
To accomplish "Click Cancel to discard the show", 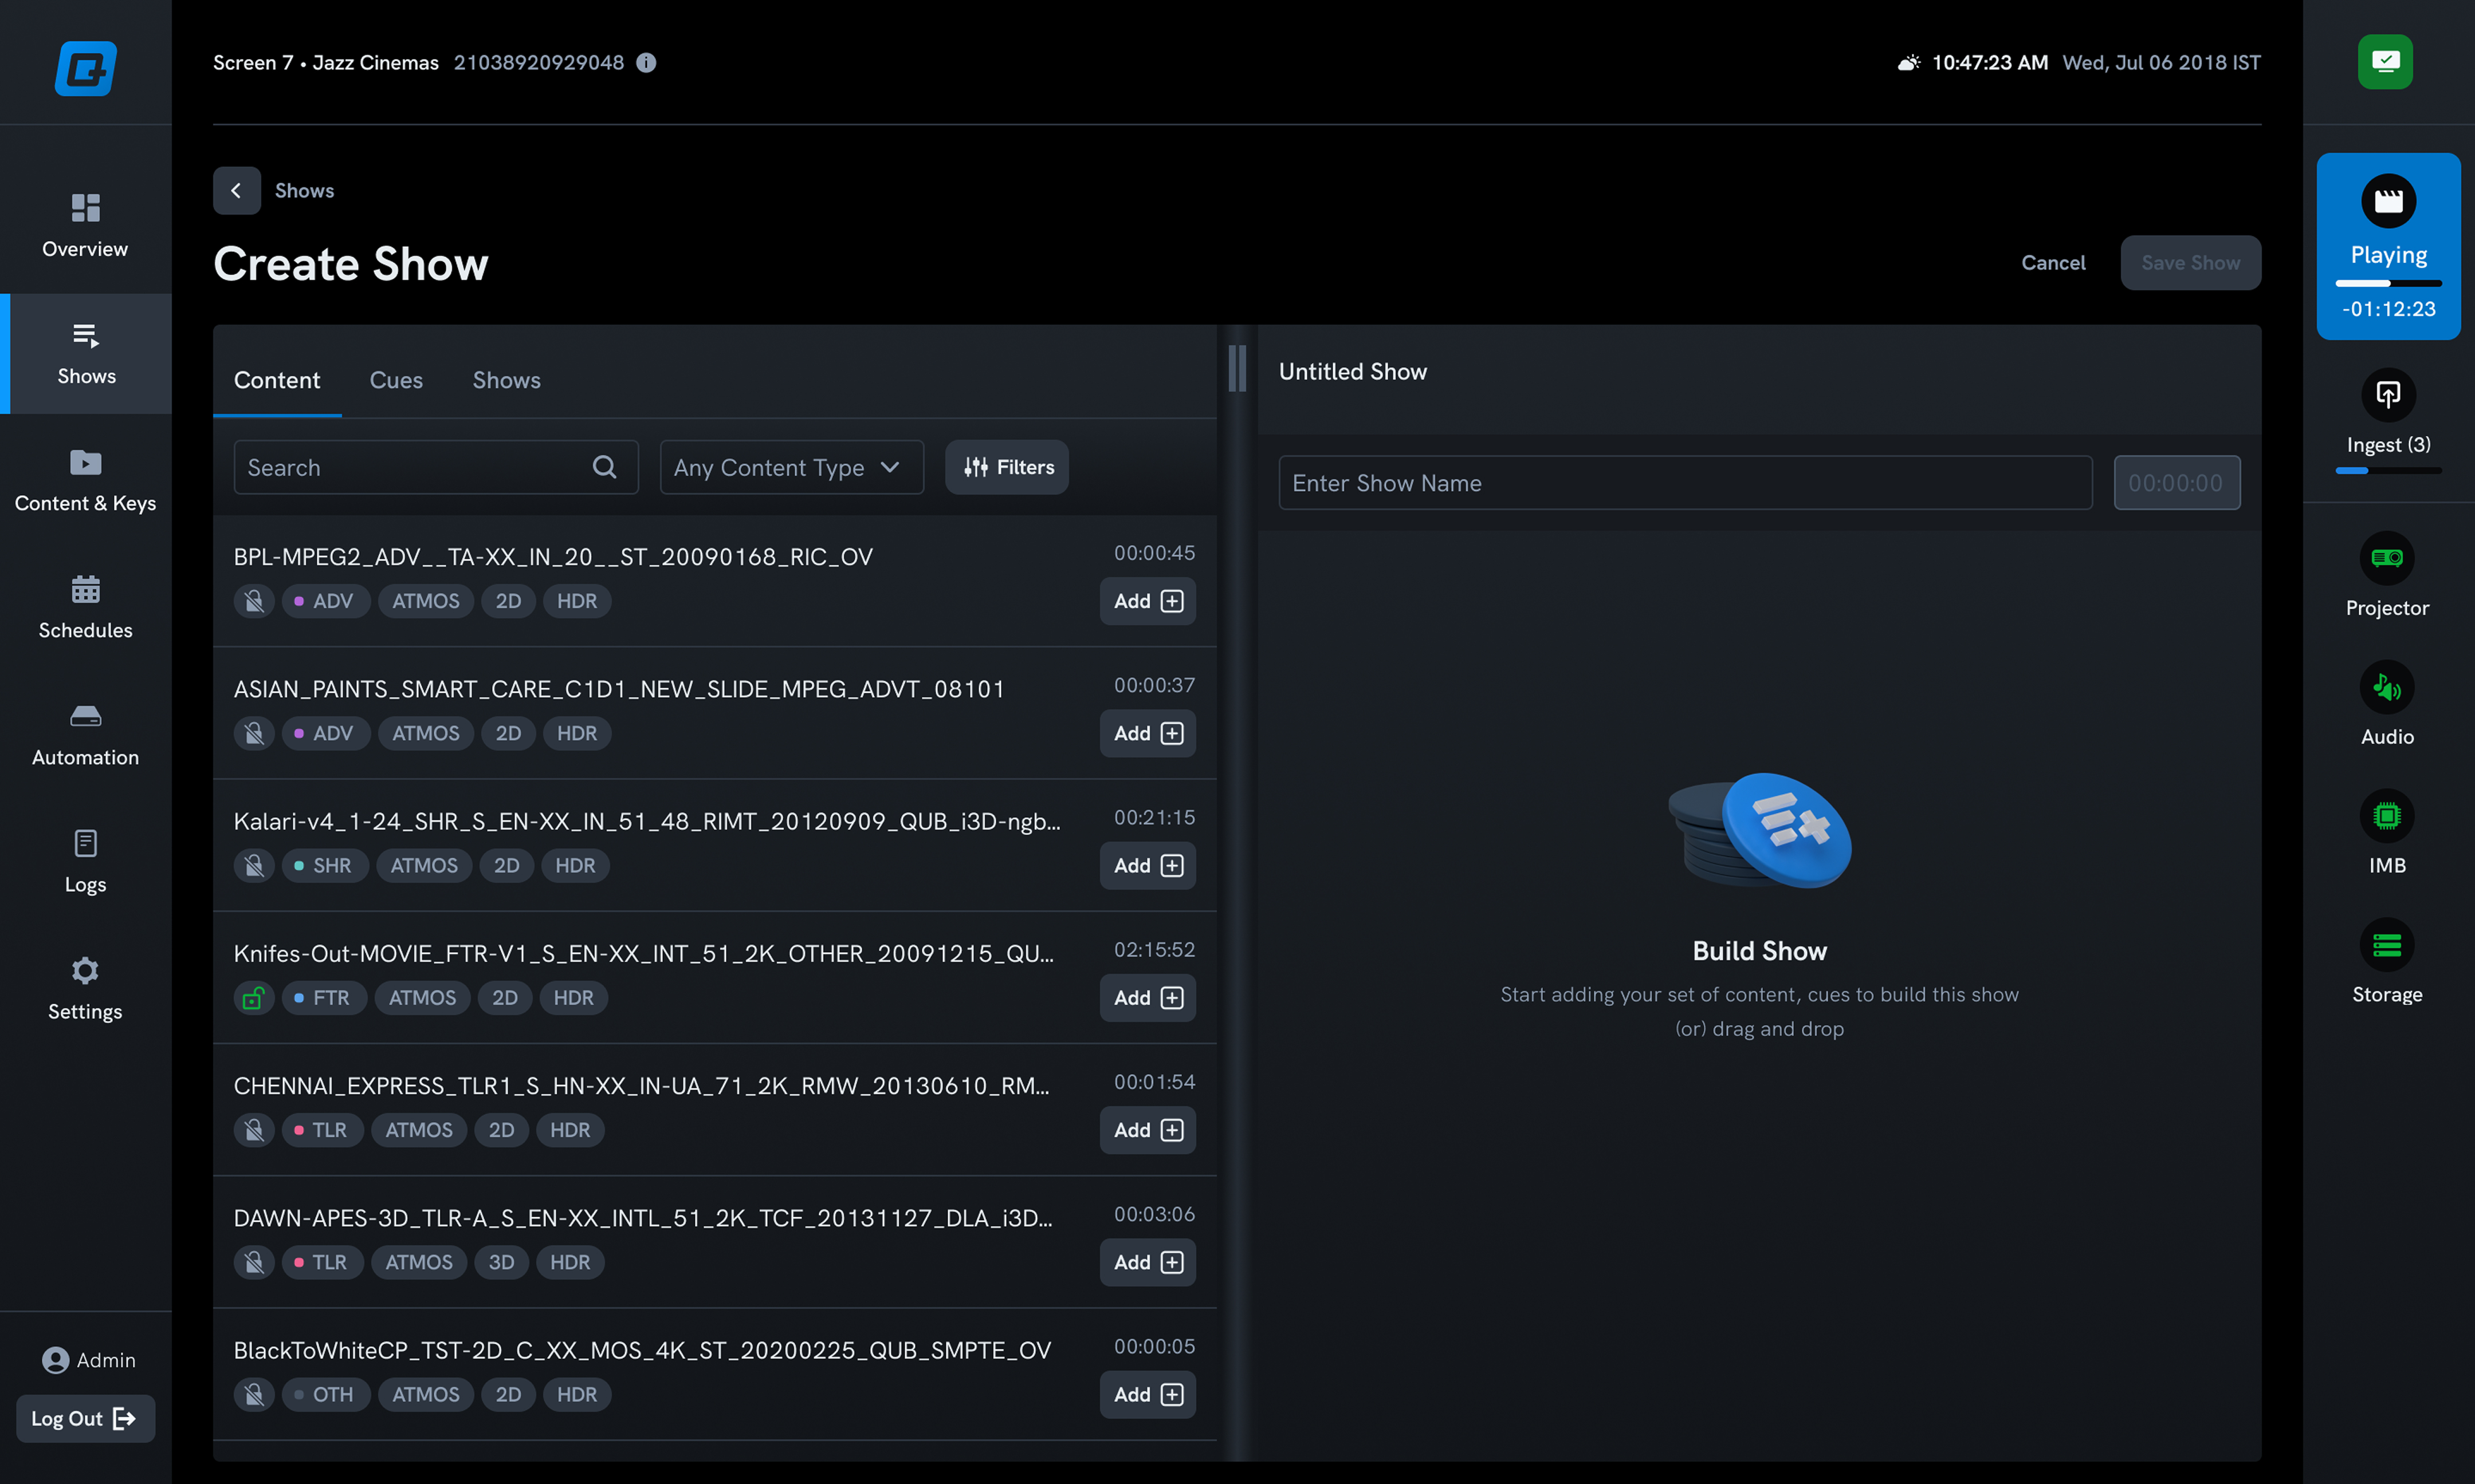I will point(2052,263).
